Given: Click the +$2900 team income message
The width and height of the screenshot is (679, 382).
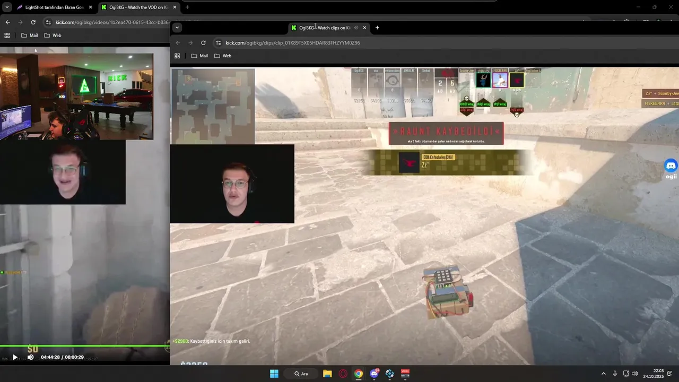Looking at the screenshot, I should coord(211,341).
